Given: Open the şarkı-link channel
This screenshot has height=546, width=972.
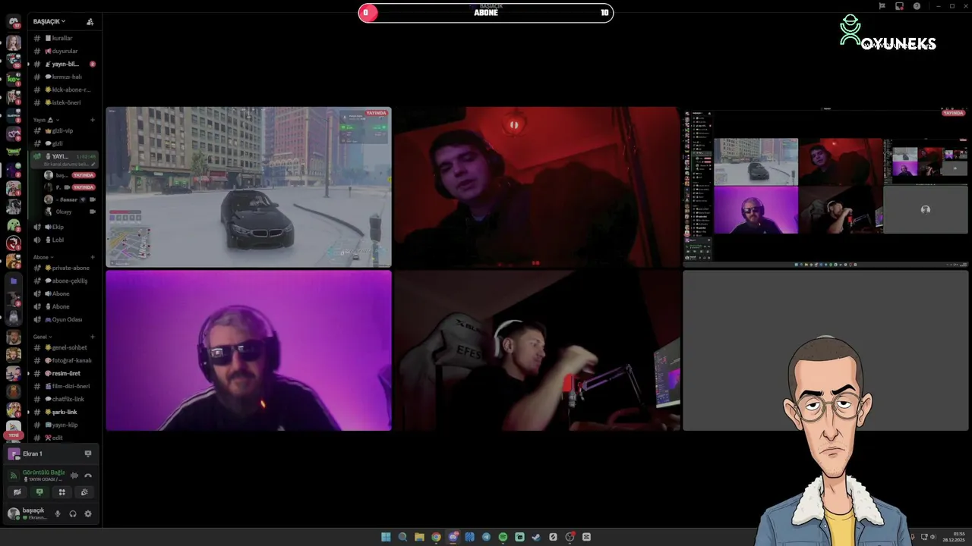Looking at the screenshot, I should tap(63, 412).
